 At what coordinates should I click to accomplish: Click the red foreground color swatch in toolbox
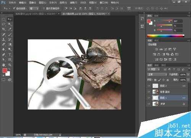point(5,71)
